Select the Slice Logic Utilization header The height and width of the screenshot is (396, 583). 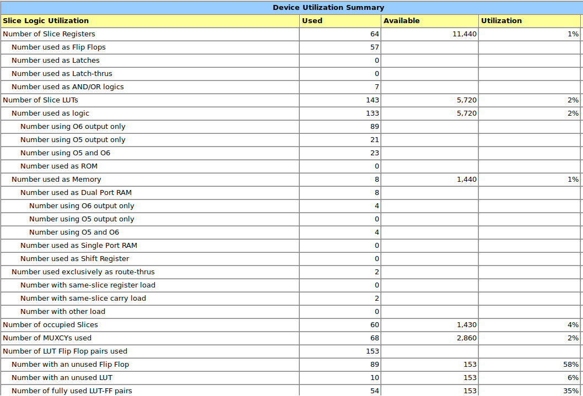click(46, 21)
